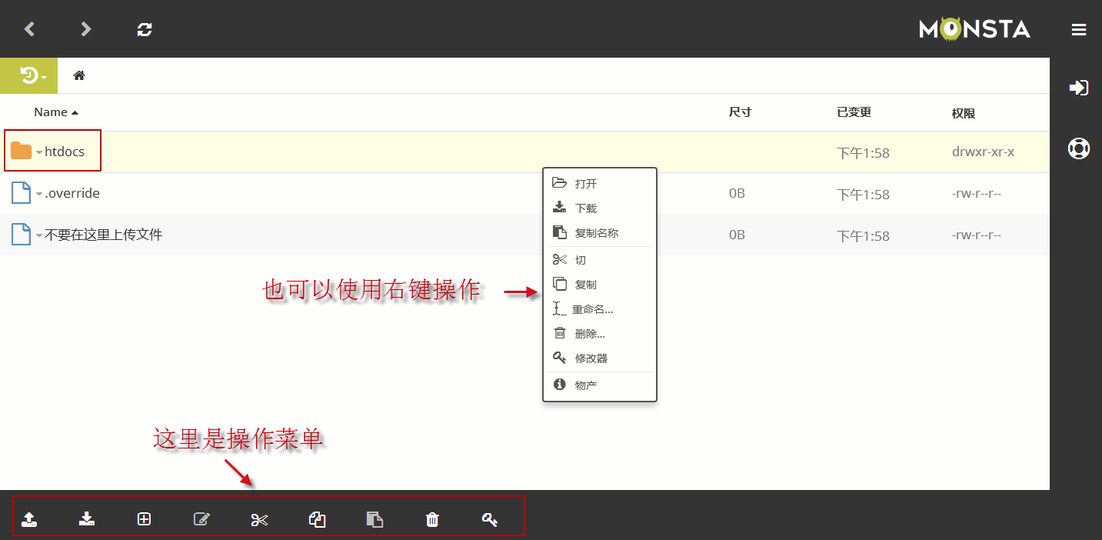Go back with the left arrow

(29, 29)
